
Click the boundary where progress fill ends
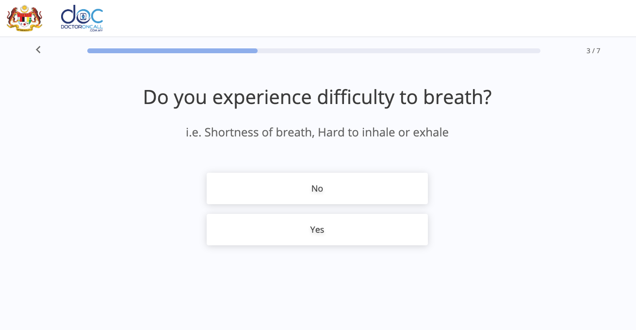[258, 51]
